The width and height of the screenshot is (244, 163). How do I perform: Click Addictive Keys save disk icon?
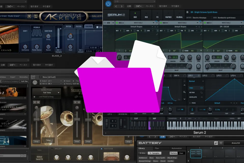36,16
